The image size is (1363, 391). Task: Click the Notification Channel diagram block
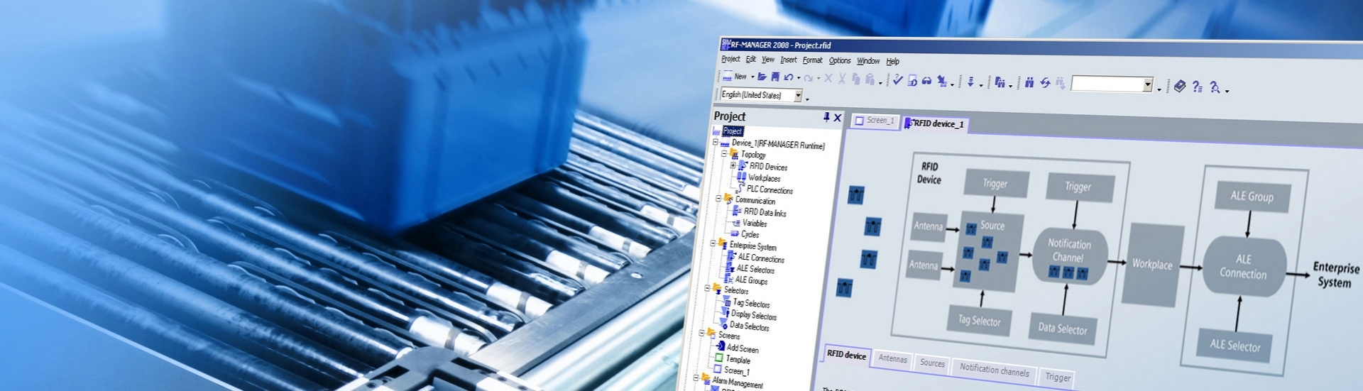tap(1068, 251)
